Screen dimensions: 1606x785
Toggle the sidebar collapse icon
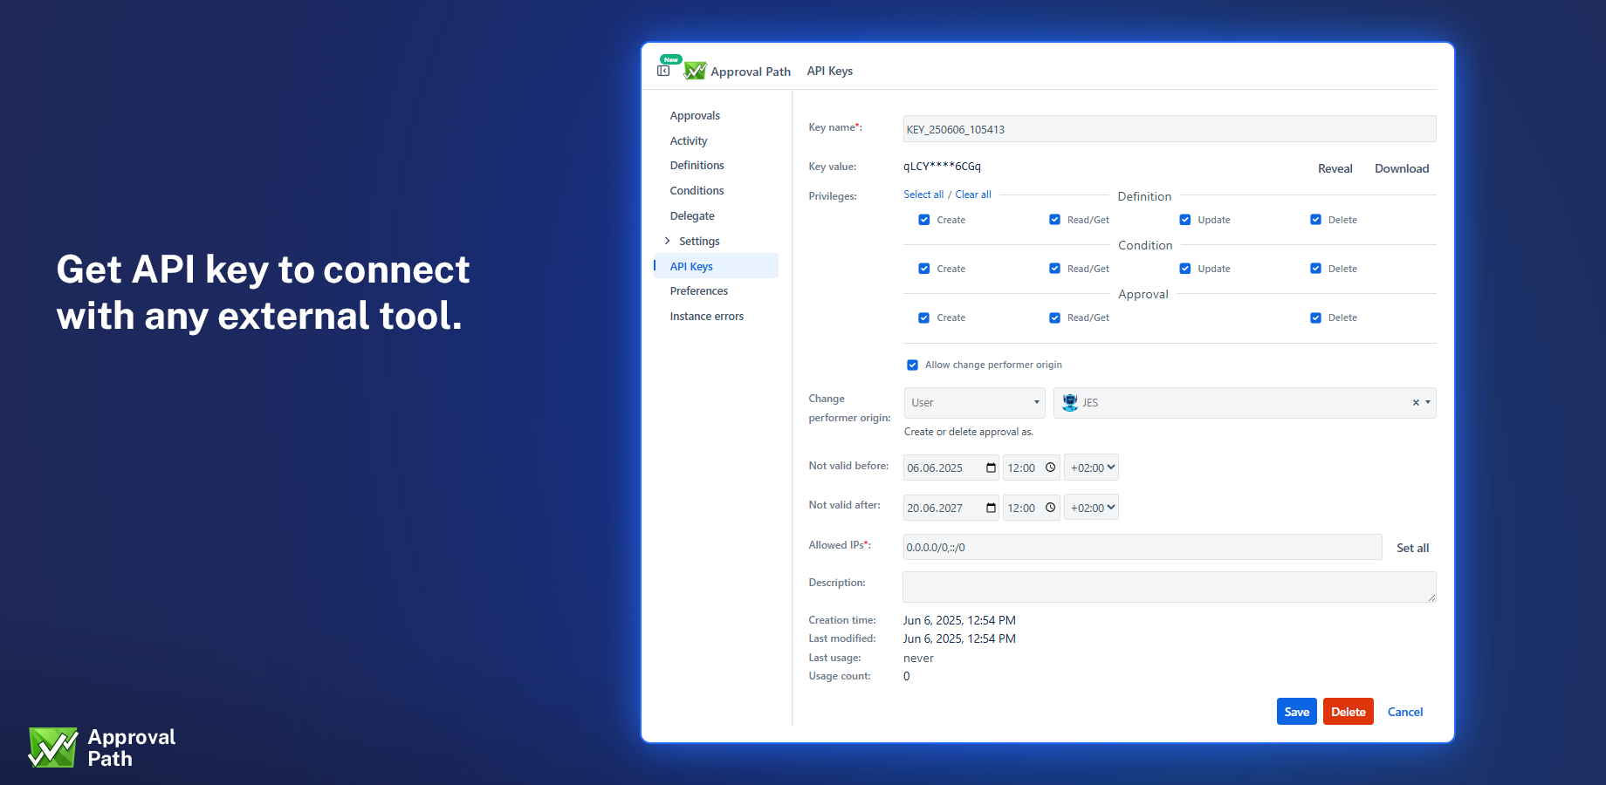click(x=663, y=71)
